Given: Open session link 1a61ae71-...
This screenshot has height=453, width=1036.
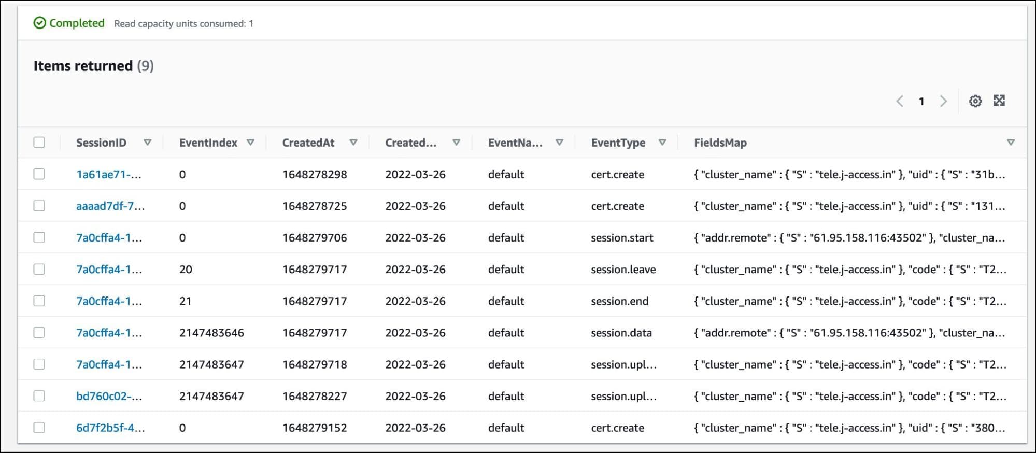Looking at the screenshot, I should tap(109, 175).
